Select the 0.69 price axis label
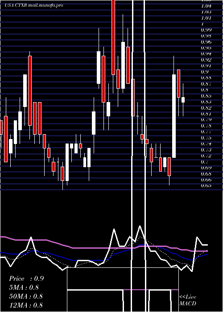This screenshot has height=312, width=223. coord(206,168)
